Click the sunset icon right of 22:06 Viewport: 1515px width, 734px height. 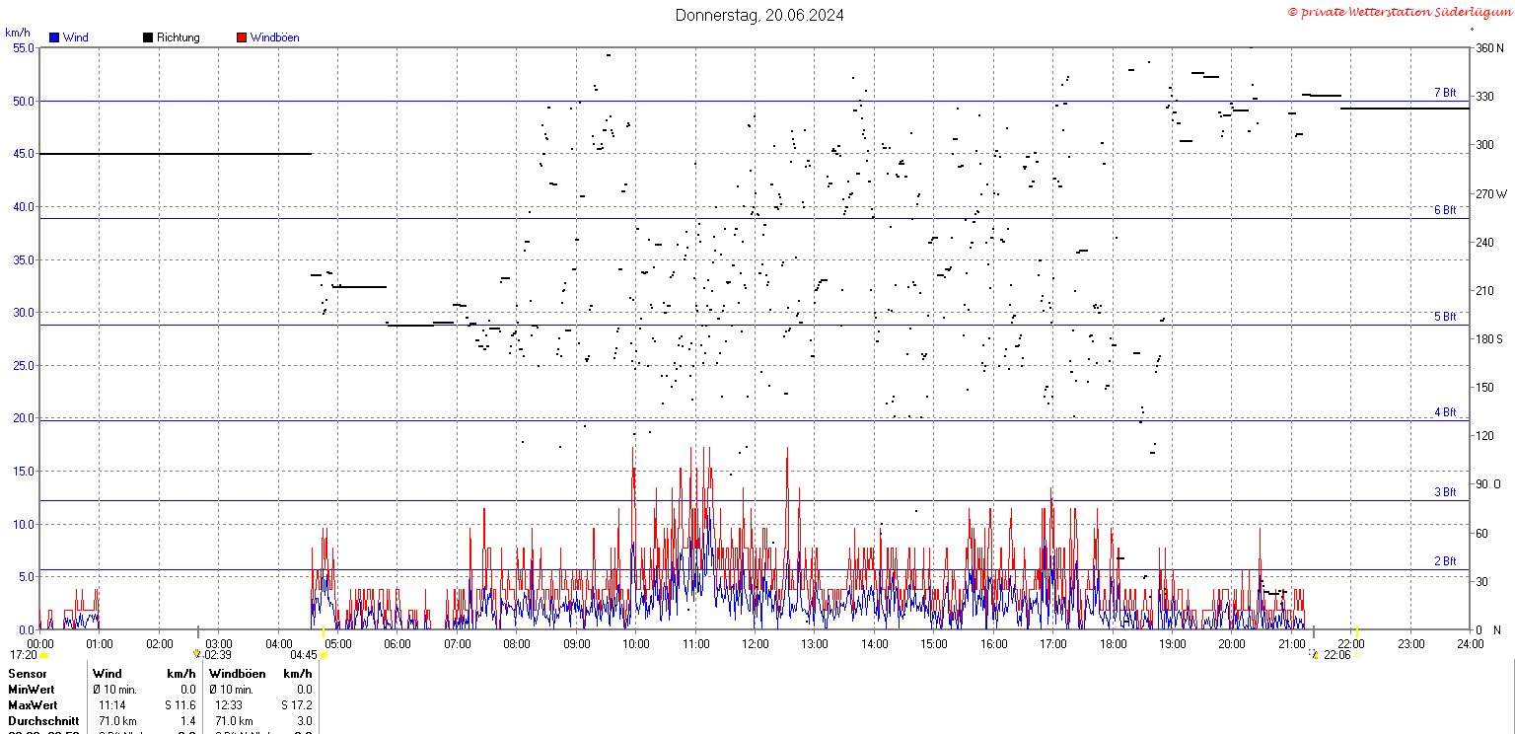1357,655
